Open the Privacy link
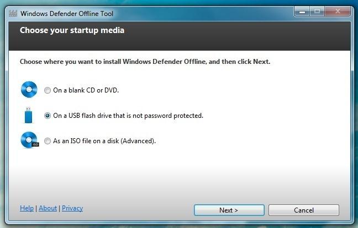 (72, 208)
